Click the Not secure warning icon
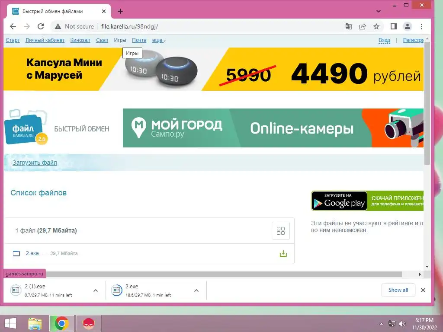Image resolution: width=443 pixels, height=332 pixels. coord(58,26)
